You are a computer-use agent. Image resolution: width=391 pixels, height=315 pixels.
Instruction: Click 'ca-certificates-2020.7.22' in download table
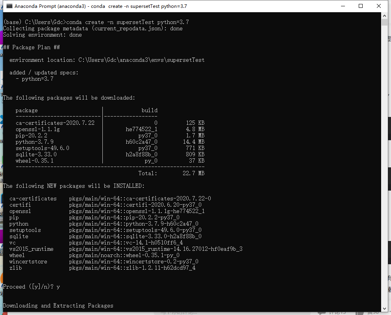(x=55, y=123)
